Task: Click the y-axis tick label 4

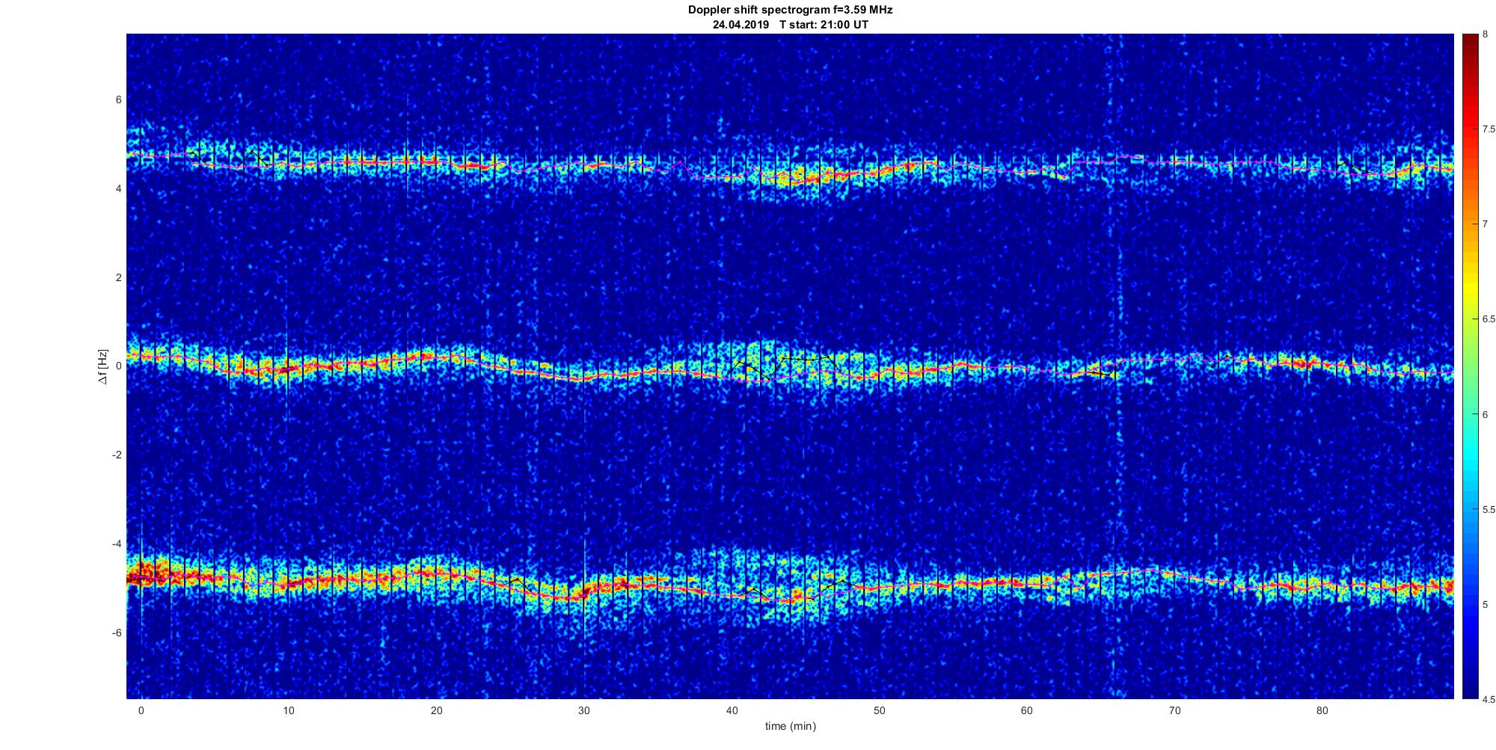Action: [x=118, y=189]
